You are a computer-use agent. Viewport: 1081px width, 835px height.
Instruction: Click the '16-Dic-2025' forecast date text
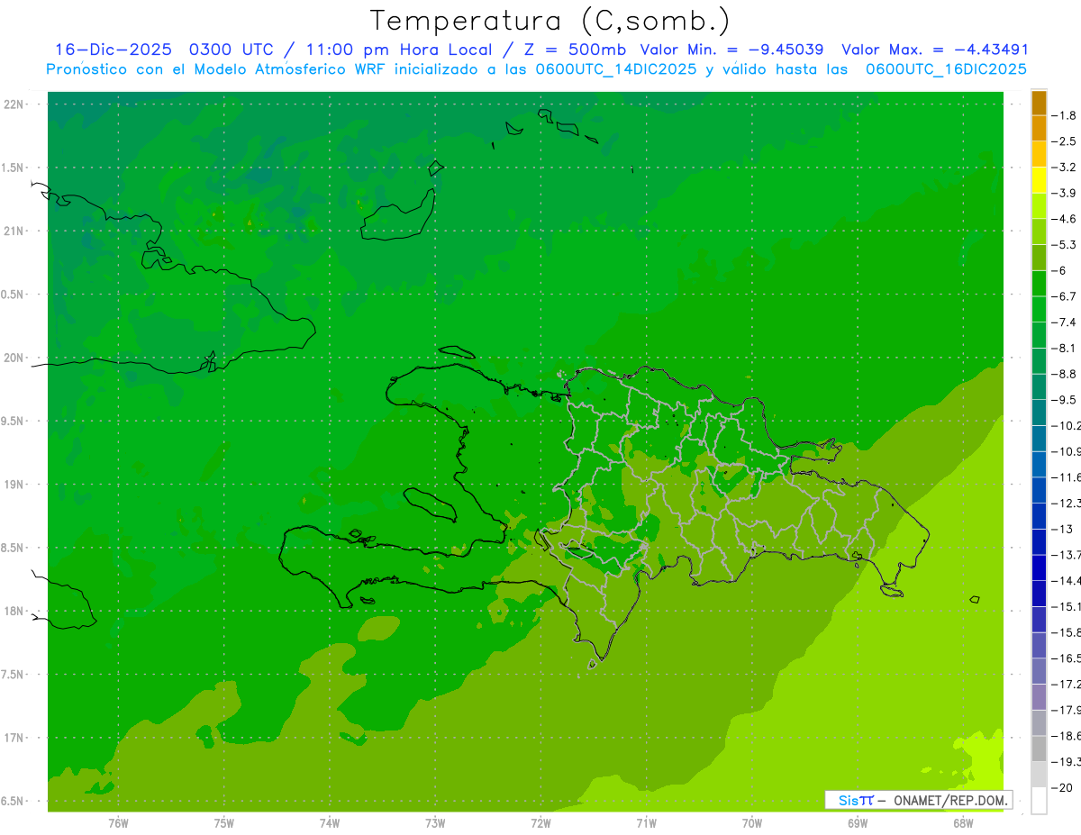point(113,50)
